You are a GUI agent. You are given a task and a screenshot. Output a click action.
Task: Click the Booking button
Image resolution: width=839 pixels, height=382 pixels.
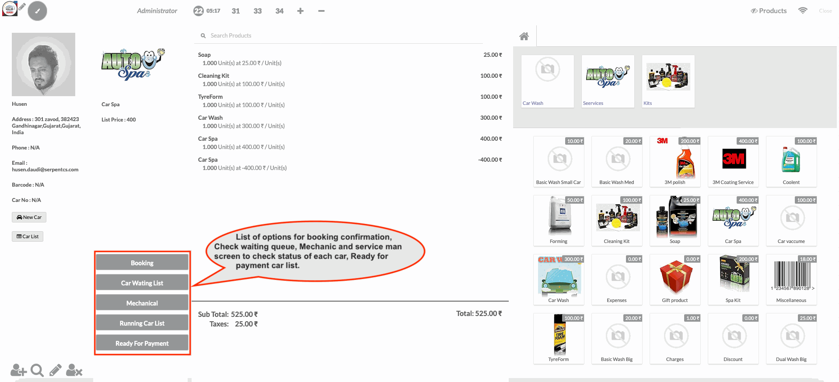click(142, 263)
